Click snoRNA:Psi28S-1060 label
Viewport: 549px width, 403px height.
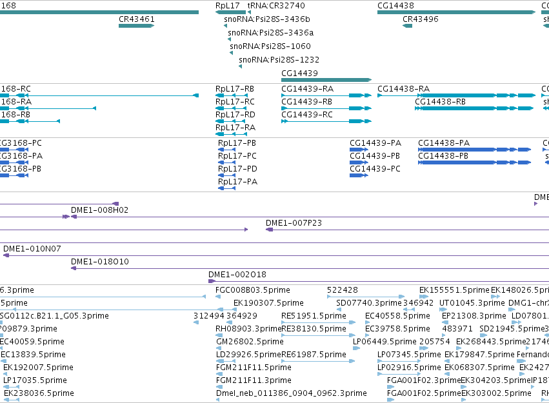[270, 46]
